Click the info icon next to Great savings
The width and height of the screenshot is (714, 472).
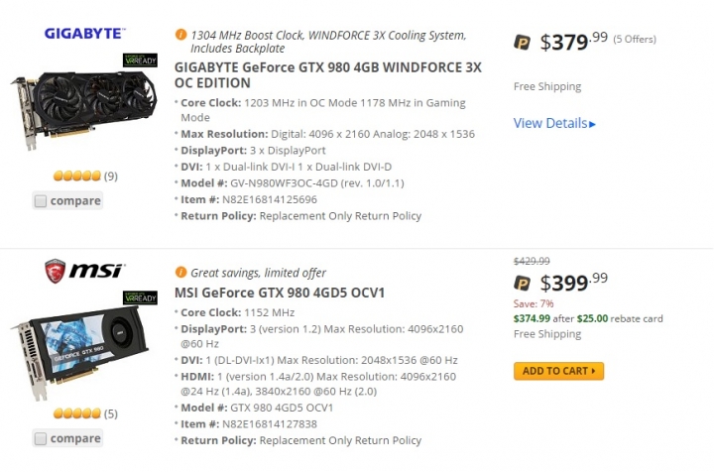pyautogui.click(x=180, y=272)
